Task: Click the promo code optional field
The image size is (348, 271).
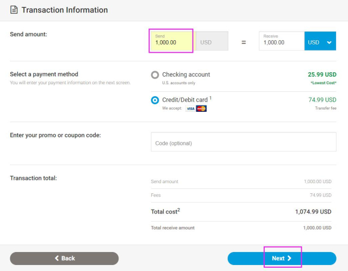Action: coord(243,143)
